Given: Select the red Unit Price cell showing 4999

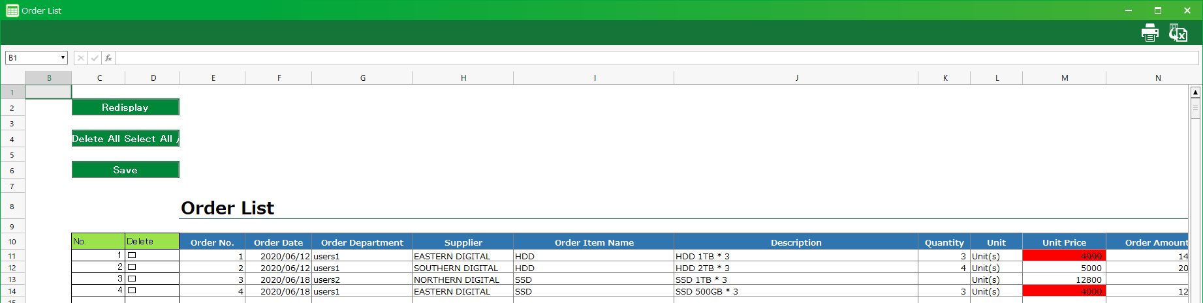Looking at the screenshot, I should coord(1064,256).
